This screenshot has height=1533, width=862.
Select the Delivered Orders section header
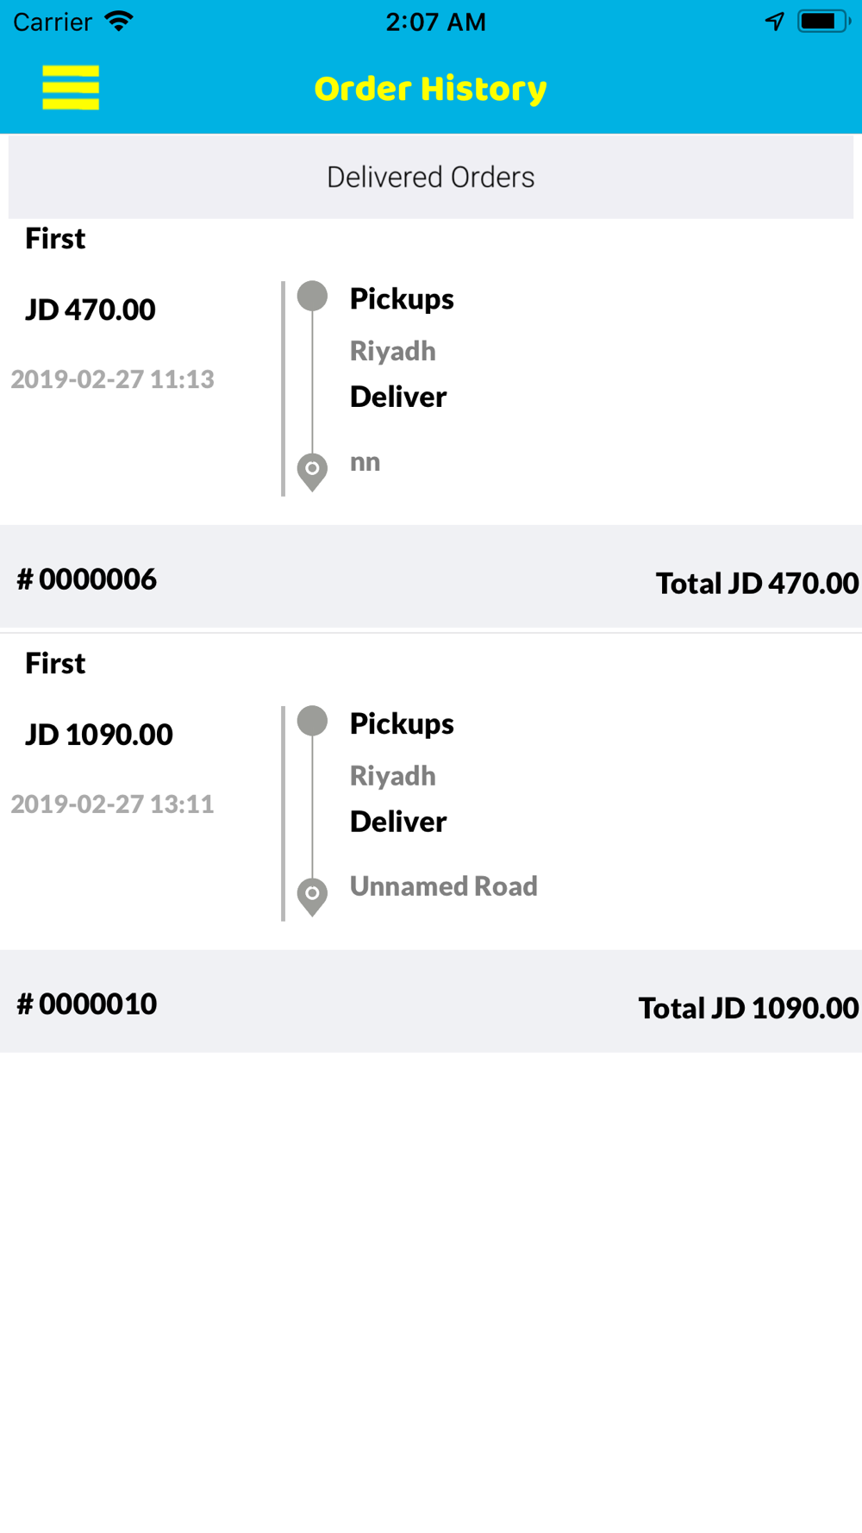coord(431,177)
